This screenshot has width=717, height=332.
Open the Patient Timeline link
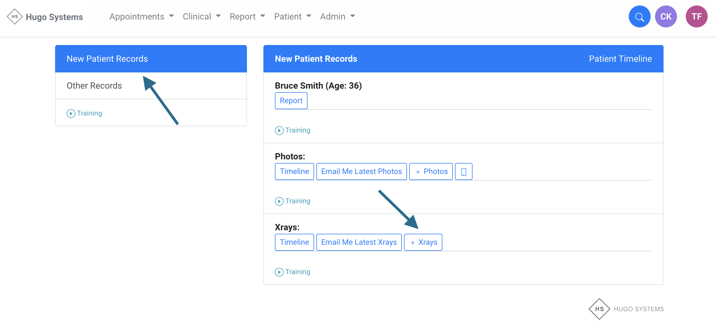coord(620,59)
